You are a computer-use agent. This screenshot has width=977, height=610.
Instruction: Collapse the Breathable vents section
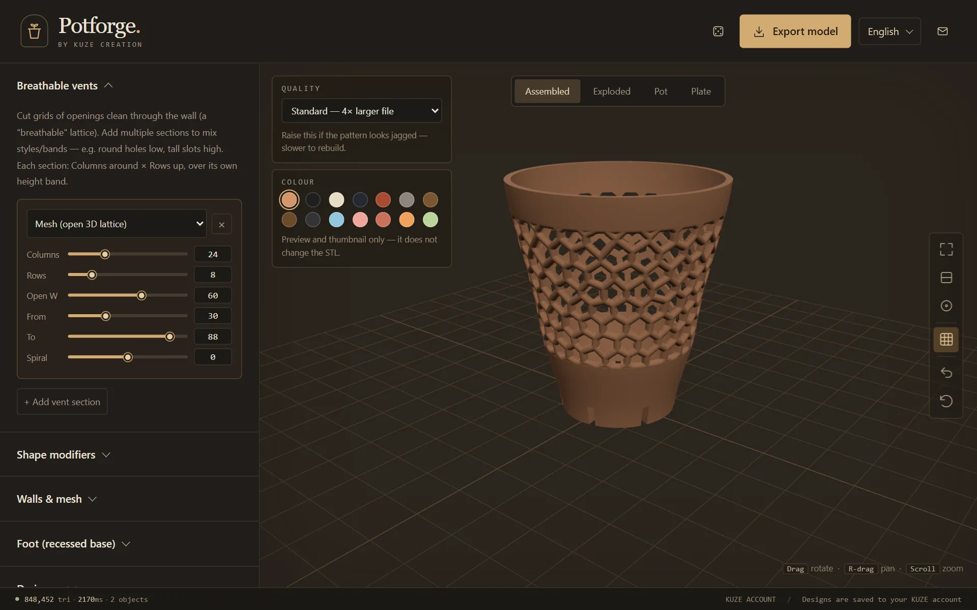(x=65, y=86)
